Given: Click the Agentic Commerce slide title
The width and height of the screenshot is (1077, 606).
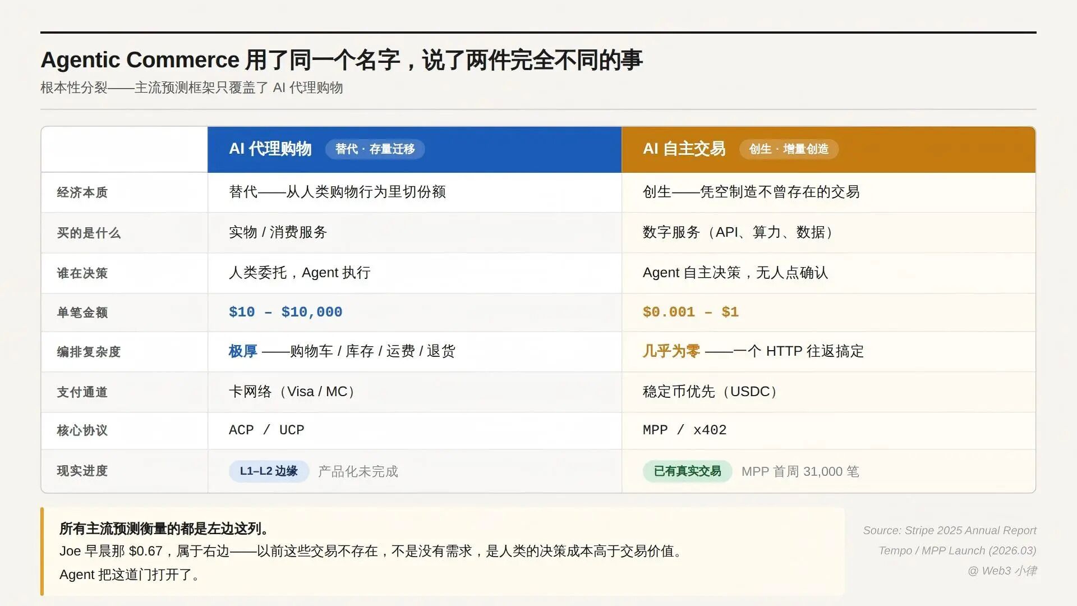Looking at the screenshot, I should click(341, 60).
